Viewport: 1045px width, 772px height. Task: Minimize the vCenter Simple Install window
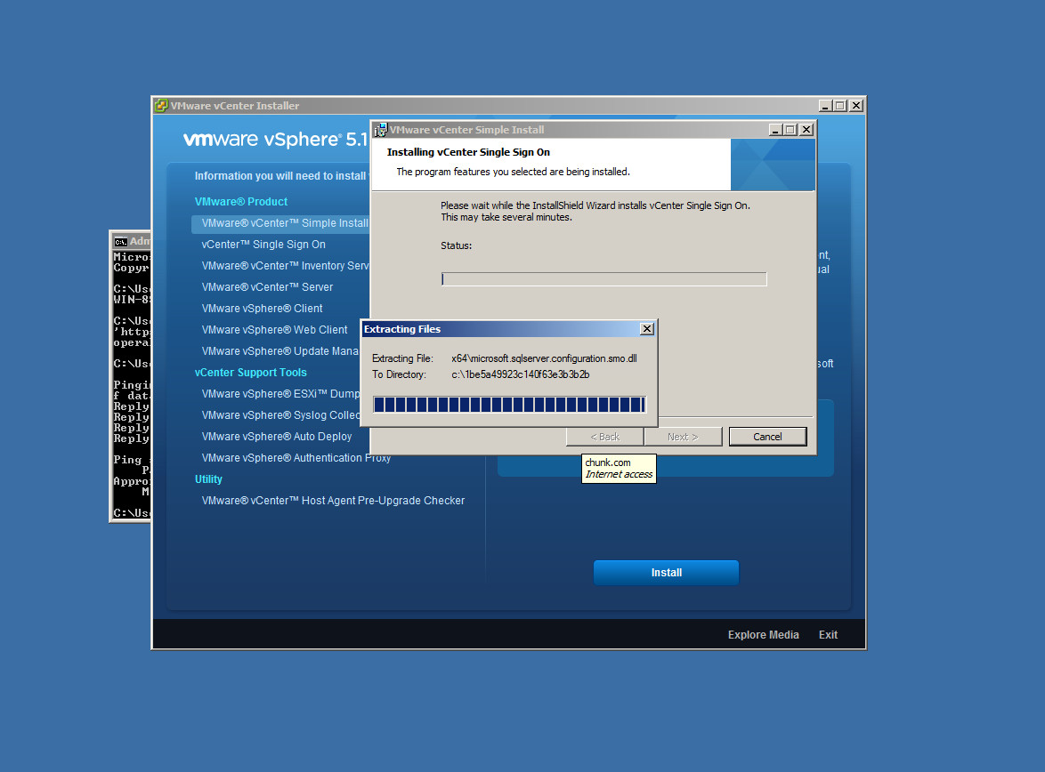pyautogui.click(x=774, y=130)
